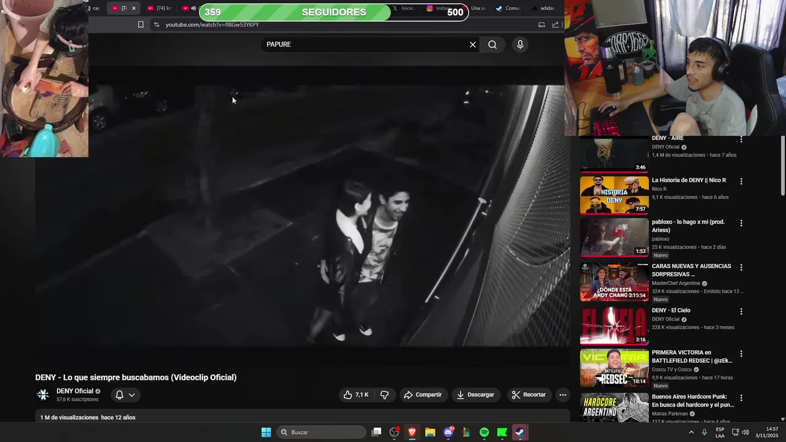Click the title La Historia de DENY || Nico R

pyautogui.click(x=689, y=180)
